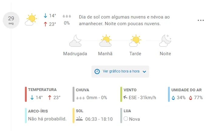This screenshot has width=209, height=131.
Task: Click the raindrops icon above 0%
Action: [x=67, y=16]
